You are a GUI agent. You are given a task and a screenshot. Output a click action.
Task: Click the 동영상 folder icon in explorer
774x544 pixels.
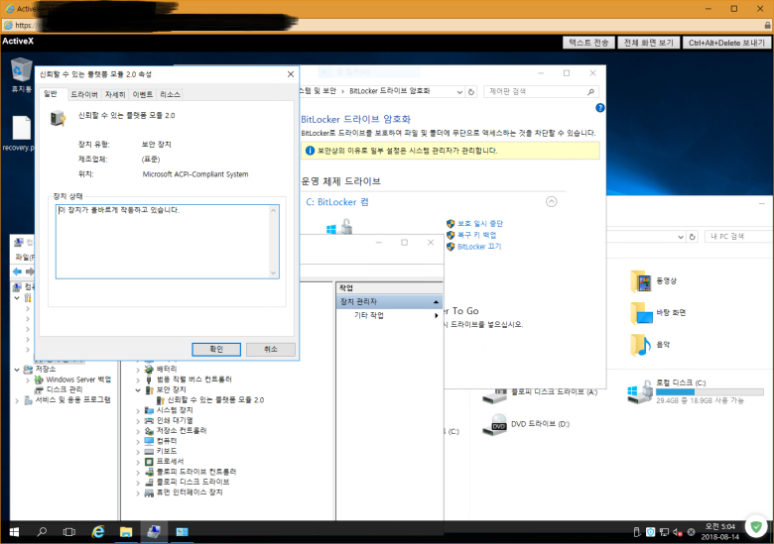pos(641,281)
